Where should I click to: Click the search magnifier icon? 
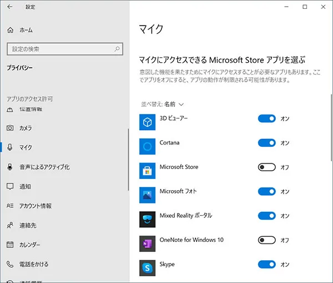(x=117, y=49)
